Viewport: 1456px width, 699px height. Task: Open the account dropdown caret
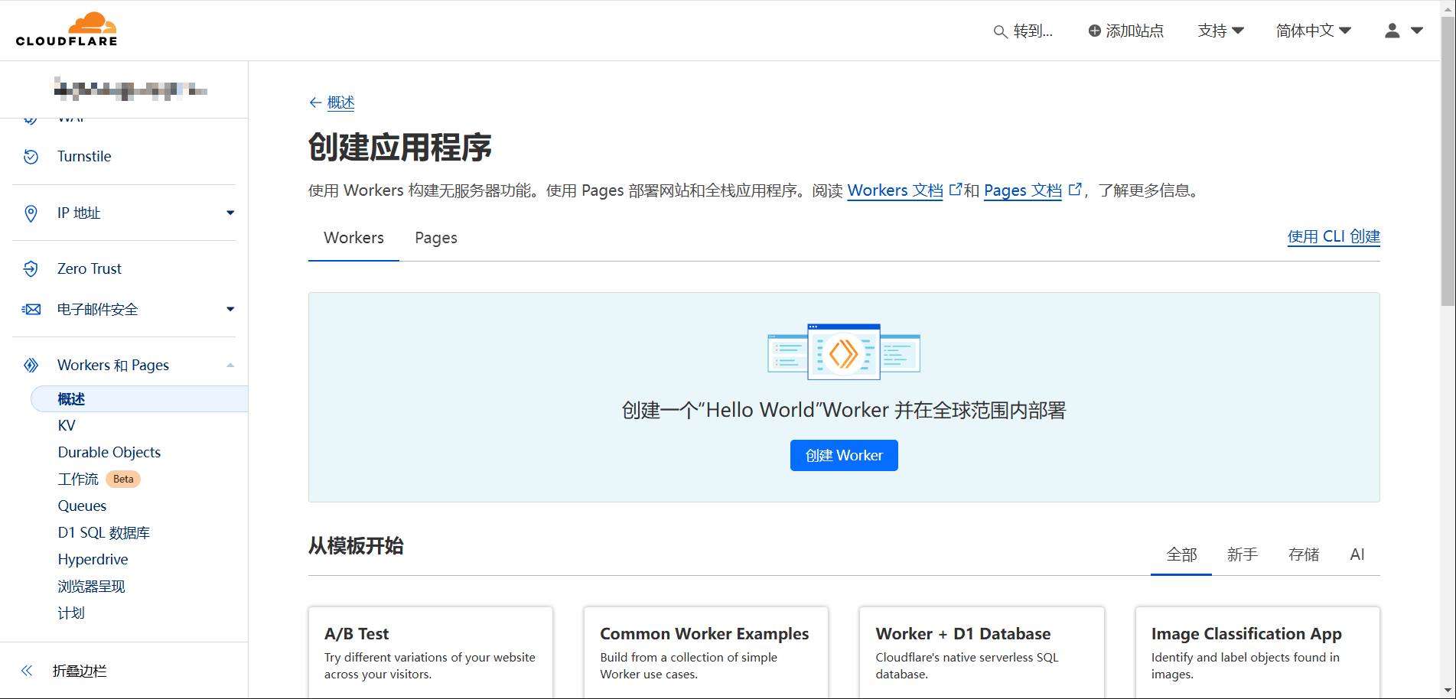pos(1417,31)
